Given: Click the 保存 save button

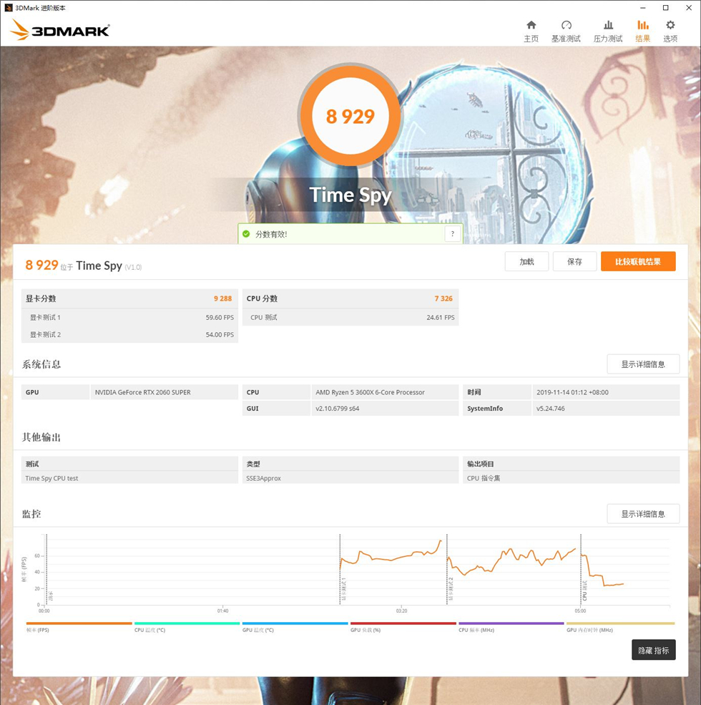Looking at the screenshot, I should click(574, 261).
